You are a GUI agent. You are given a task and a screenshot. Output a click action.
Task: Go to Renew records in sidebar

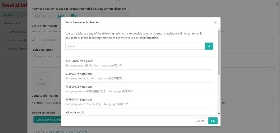point(17,40)
